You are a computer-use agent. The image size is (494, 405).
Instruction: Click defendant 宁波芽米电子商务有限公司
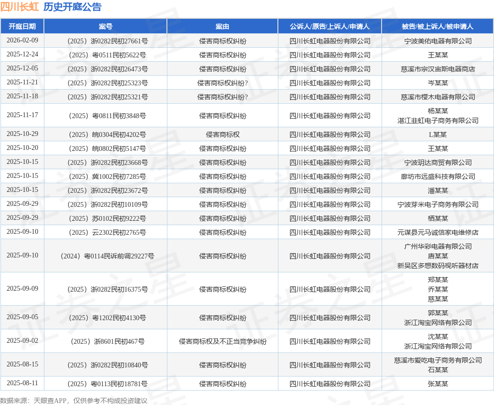(x=438, y=205)
